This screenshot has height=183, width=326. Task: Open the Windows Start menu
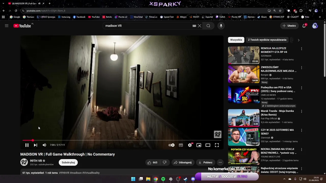(x=133, y=179)
